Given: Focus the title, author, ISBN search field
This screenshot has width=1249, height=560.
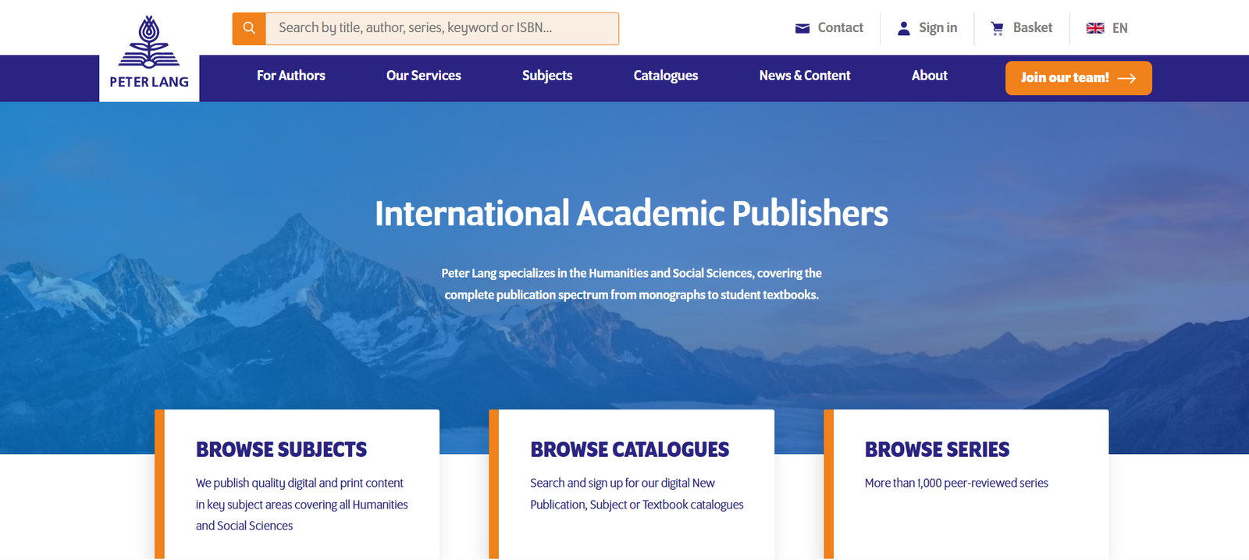Looking at the screenshot, I should click(441, 29).
